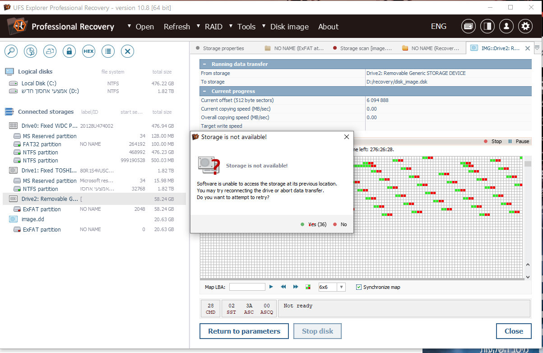Screen dimensions: 543x353
Task: Click the user account icon in top bar
Action: click(506, 27)
